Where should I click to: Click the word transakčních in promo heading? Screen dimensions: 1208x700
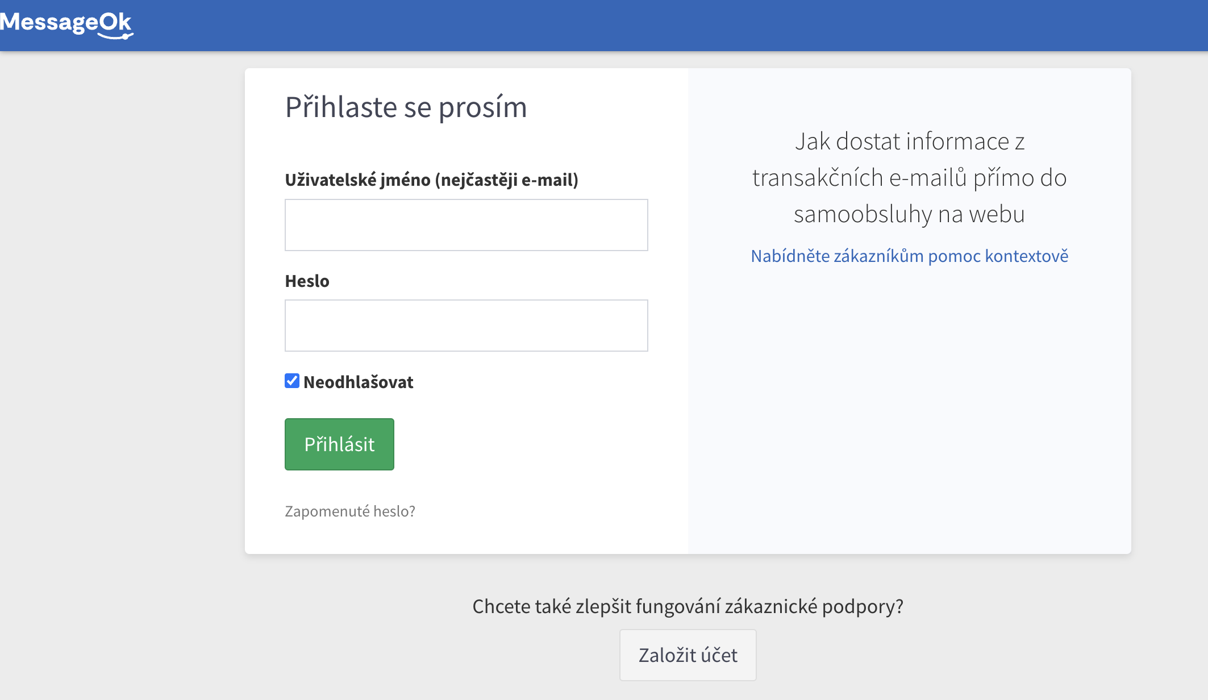pyautogui.click(x=817, y=178)
